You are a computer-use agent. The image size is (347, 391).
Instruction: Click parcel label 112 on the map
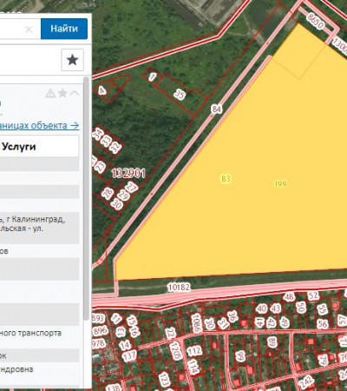(x=194, y=351)
